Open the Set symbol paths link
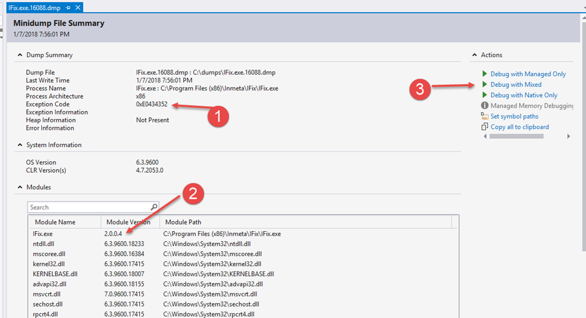The image size is (586, 318). [x=514, y=116]
